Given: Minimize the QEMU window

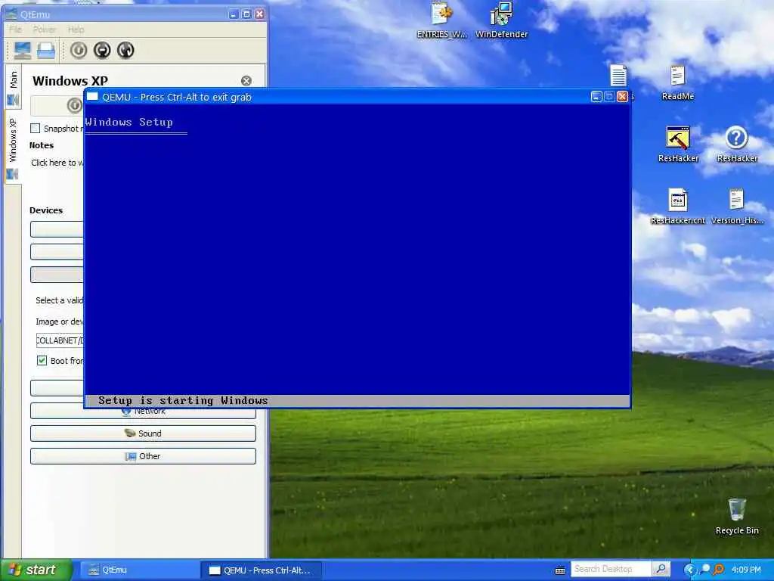Looking at the screenshot, I should tap(596, 97).
